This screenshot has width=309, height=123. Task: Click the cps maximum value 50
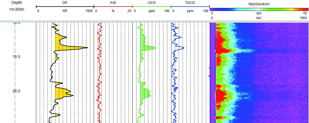(305, 13)
